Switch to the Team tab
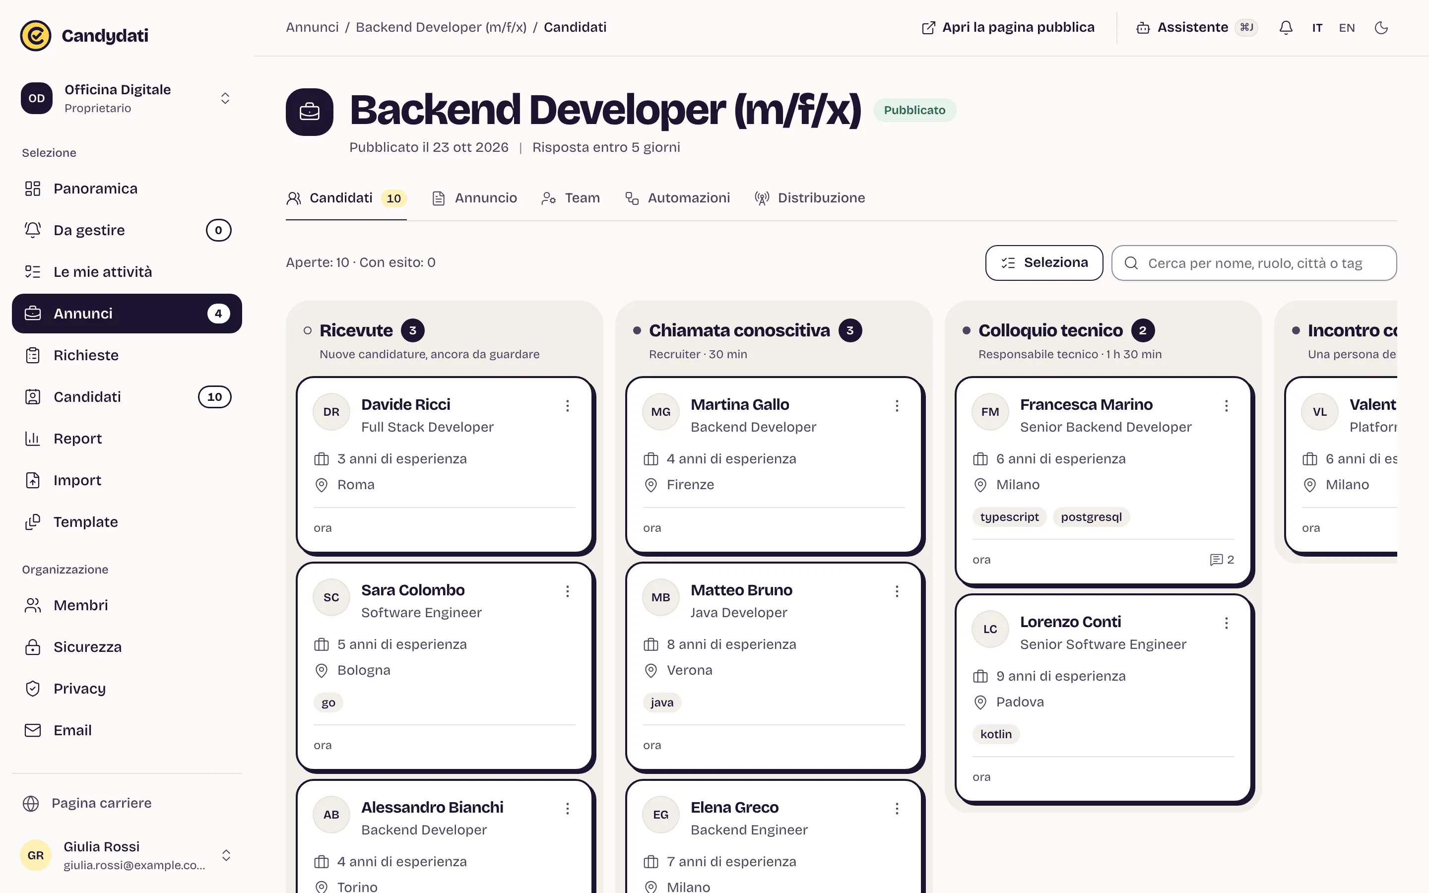This screenshot has width=1429, height=893. 571,198
